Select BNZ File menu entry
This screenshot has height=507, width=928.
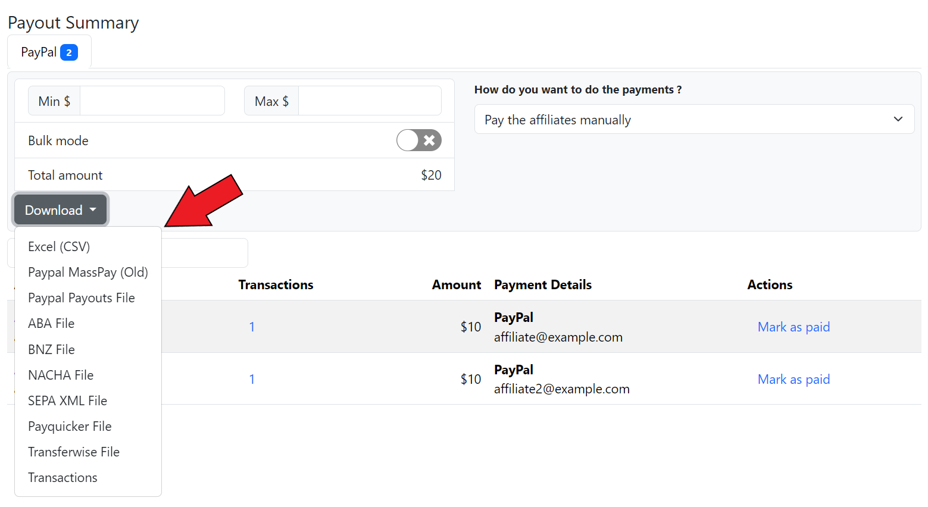pyautogui.click(x=51, y=349)
